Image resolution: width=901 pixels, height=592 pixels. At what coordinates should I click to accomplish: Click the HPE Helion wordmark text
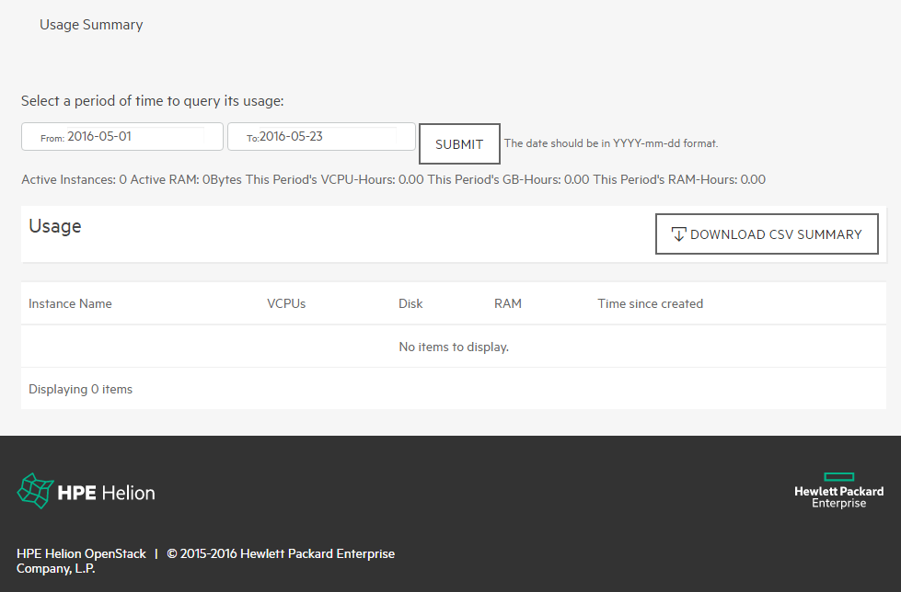coord(107,493)
